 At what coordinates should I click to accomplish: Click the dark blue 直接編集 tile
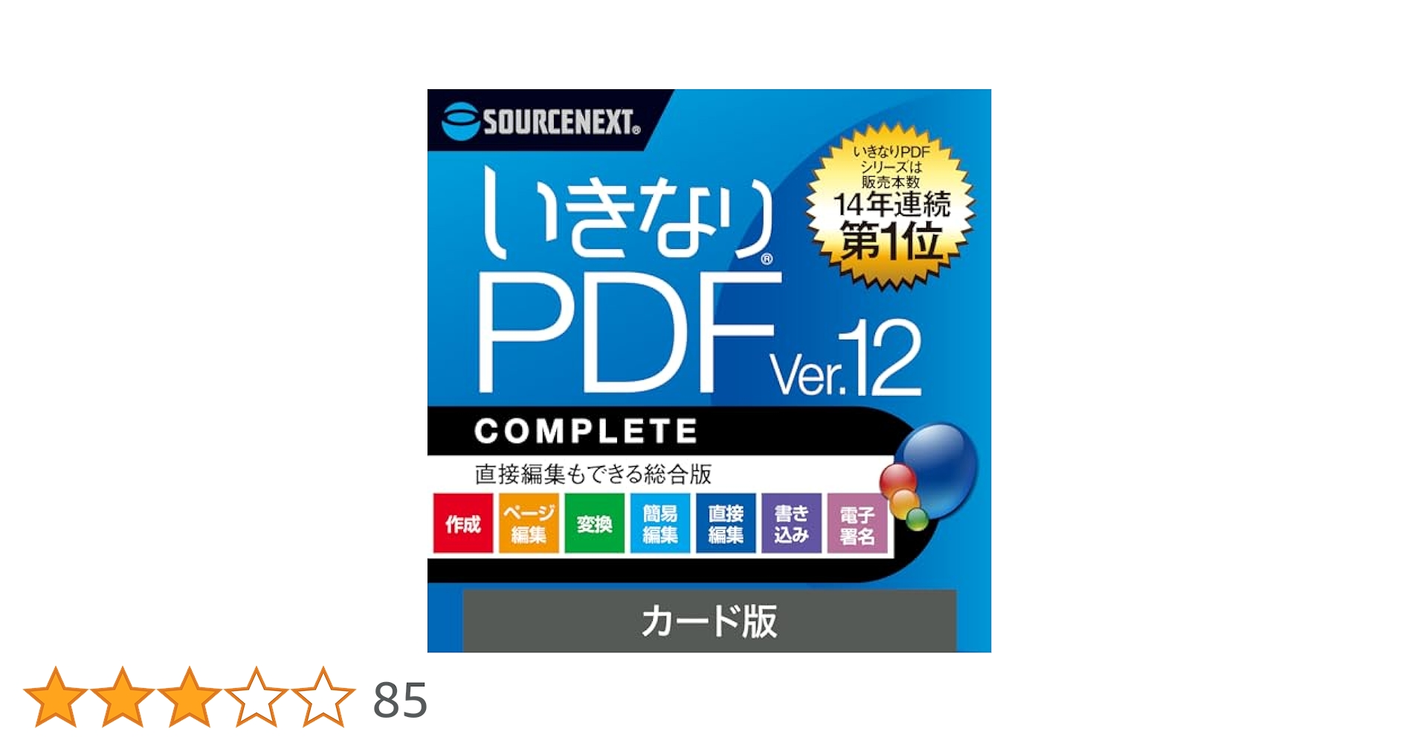(726, 523)
